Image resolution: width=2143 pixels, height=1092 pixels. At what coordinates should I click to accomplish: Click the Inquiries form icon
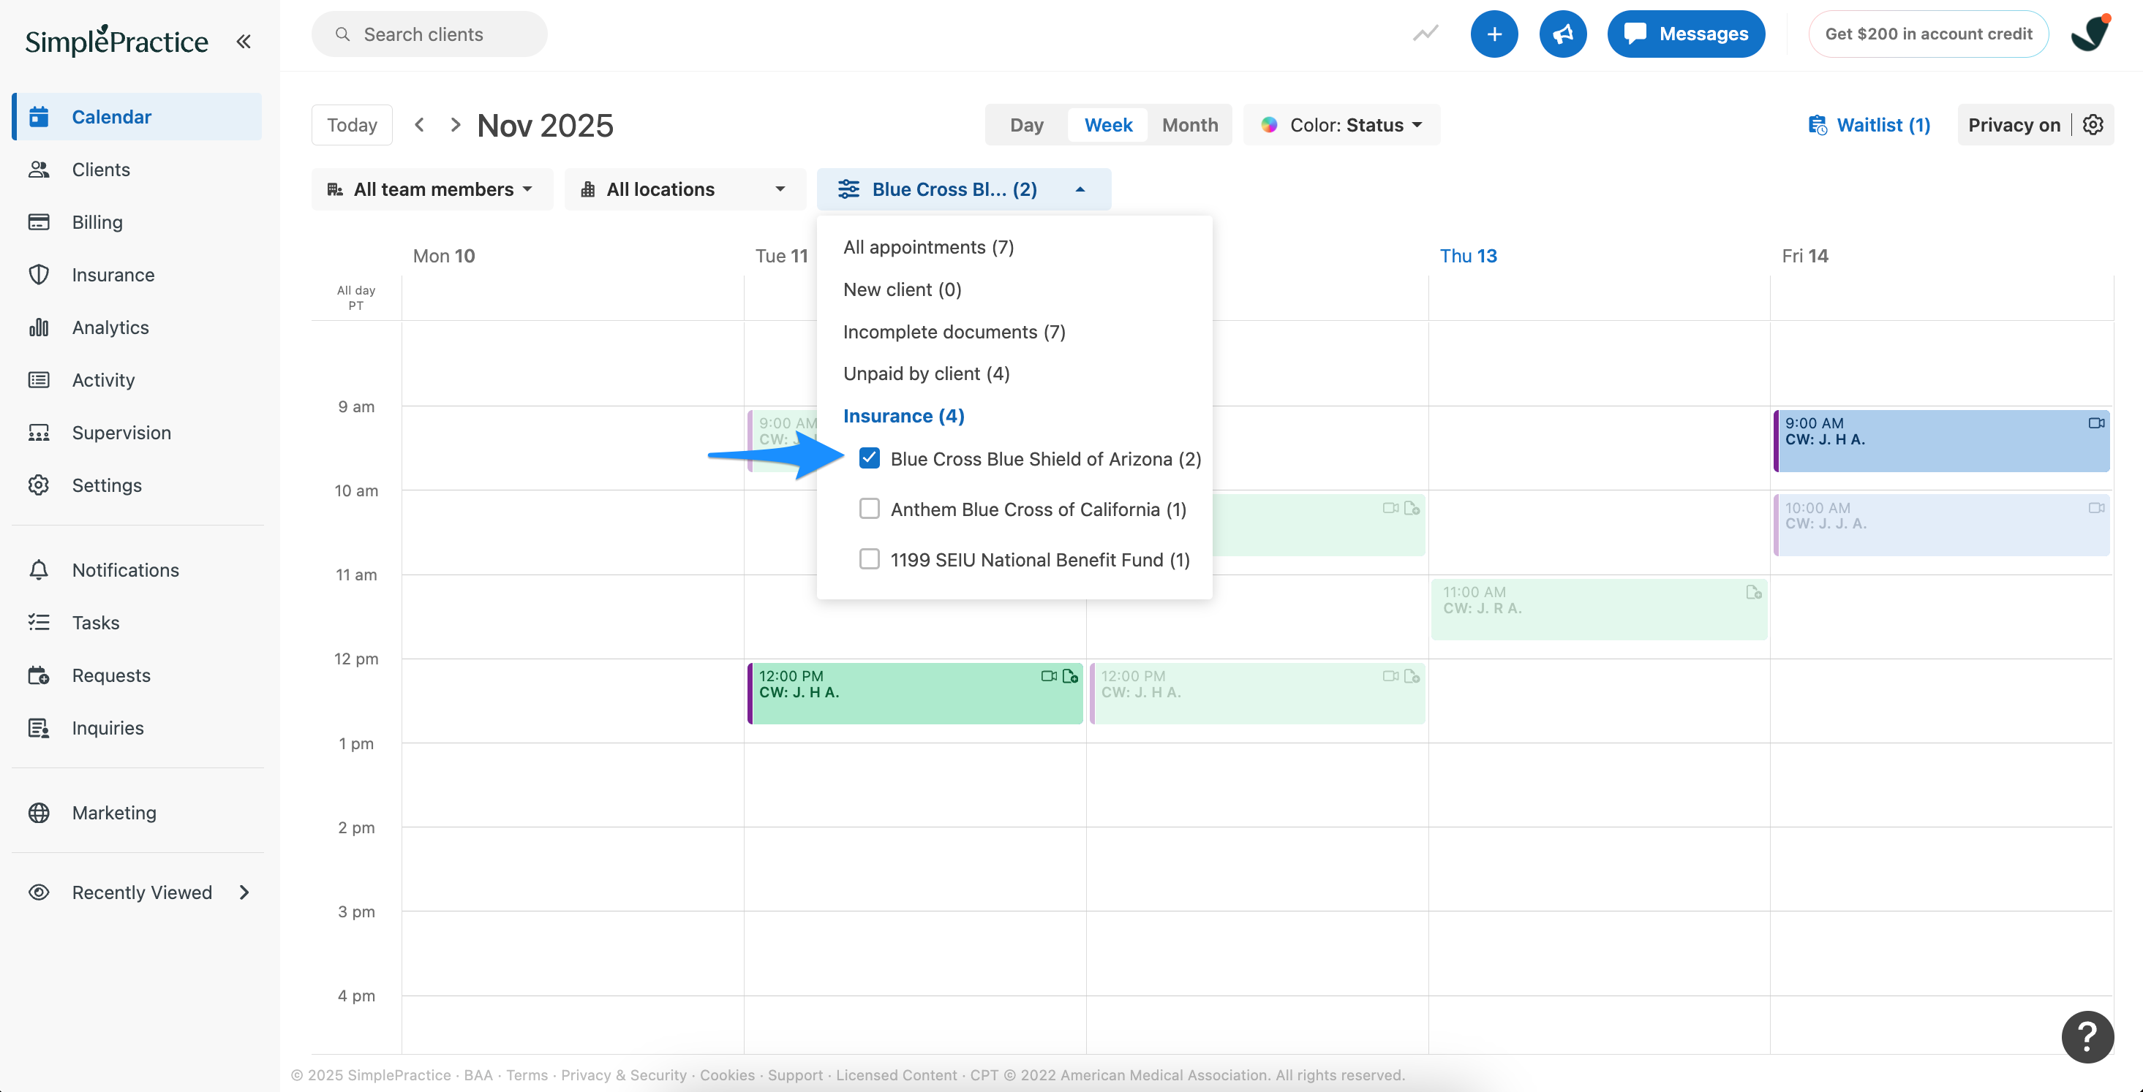click(38, 728)
